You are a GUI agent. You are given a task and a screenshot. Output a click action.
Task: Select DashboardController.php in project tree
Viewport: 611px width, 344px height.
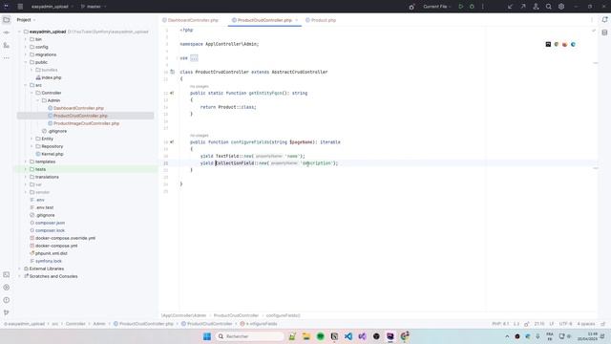[x=78, y=108]
